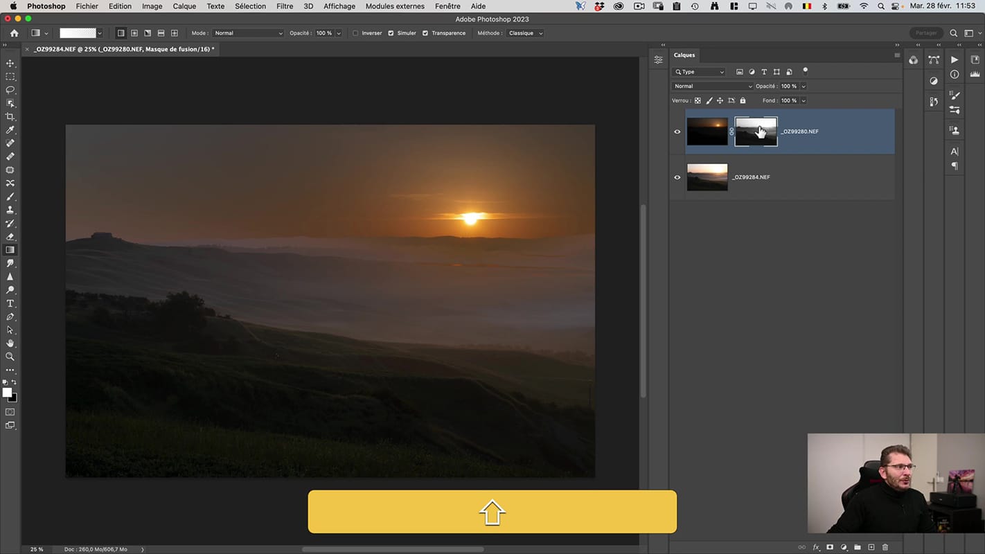Create new adjustment layer icon
The width and height of the screenshot is (985, 554).
click(x=844, y=547)
